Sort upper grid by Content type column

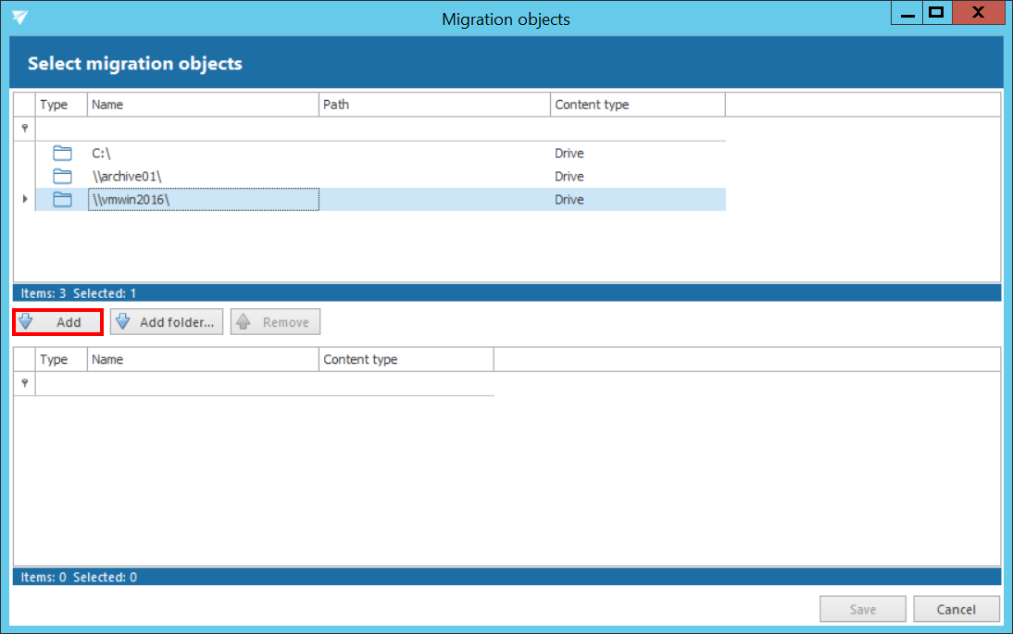pyautogui.click(x=637, y=105)
